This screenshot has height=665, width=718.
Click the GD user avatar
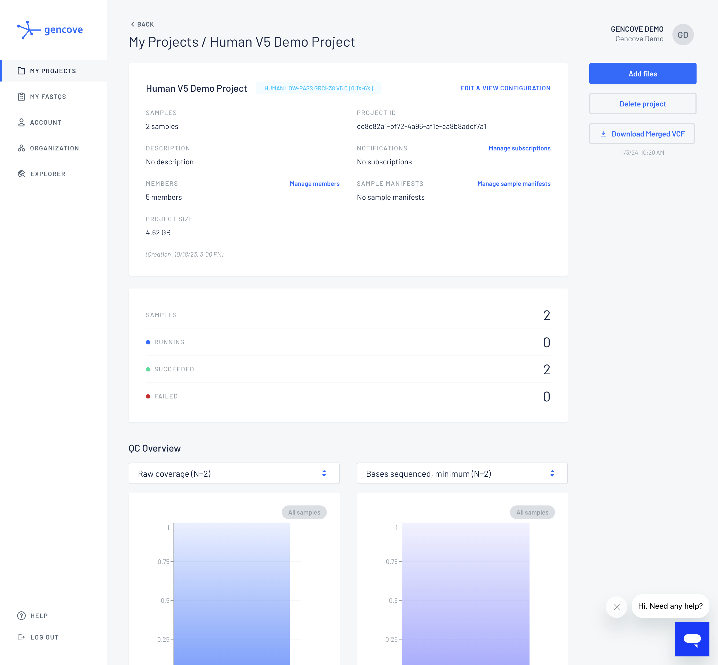[683, 35]
